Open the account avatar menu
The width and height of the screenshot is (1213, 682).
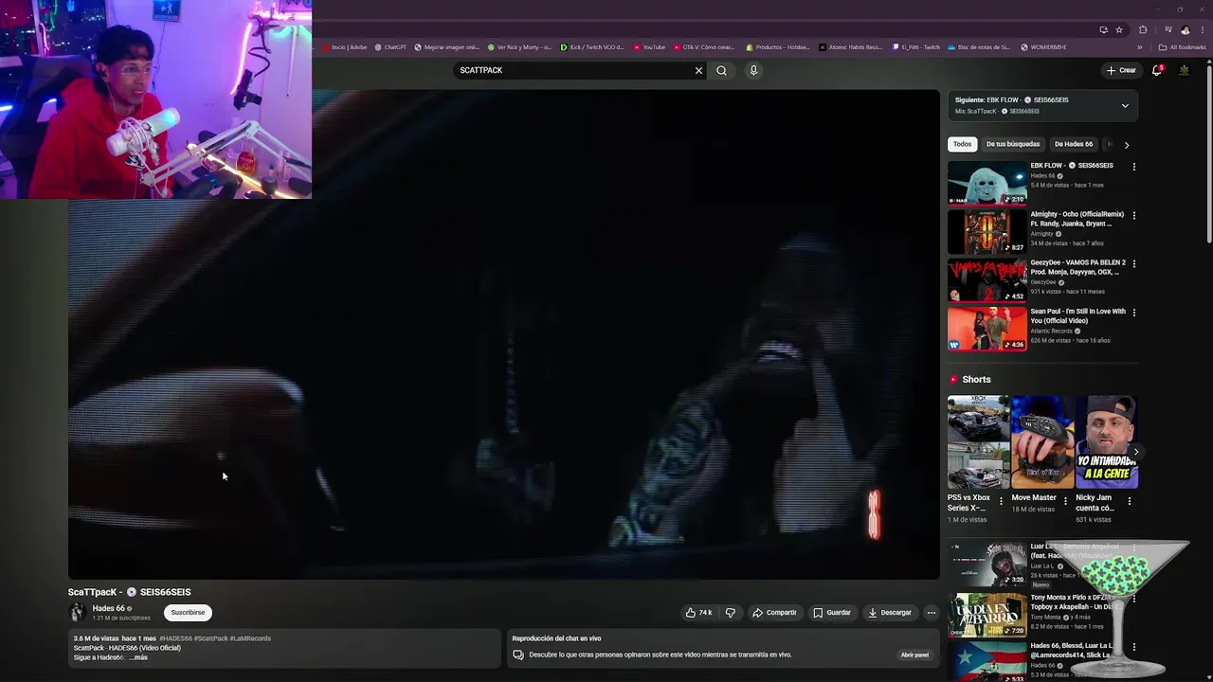click(1184, 70)
